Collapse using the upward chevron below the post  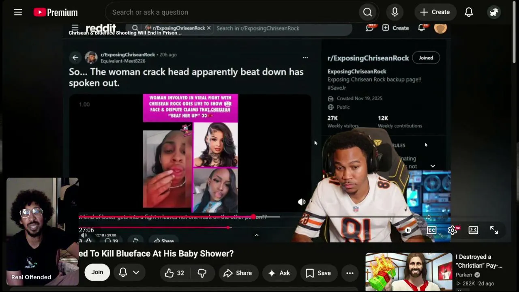click(257, 235)
